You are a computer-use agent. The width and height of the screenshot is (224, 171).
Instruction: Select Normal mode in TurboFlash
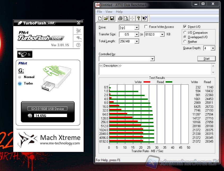coord(20,77)
